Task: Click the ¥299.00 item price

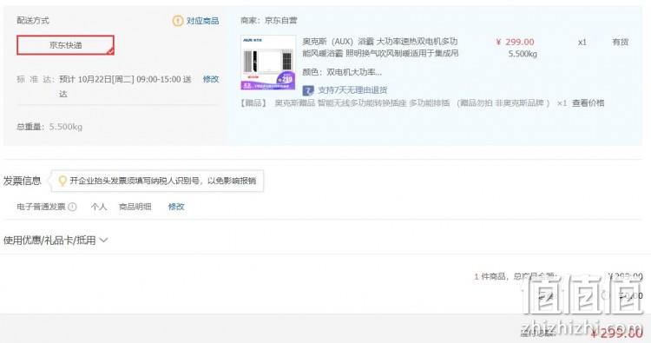Action: pos(515,42)
